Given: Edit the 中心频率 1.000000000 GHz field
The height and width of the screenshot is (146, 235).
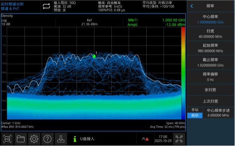Looking at the screenshot, I should click(x=211, y=19).
